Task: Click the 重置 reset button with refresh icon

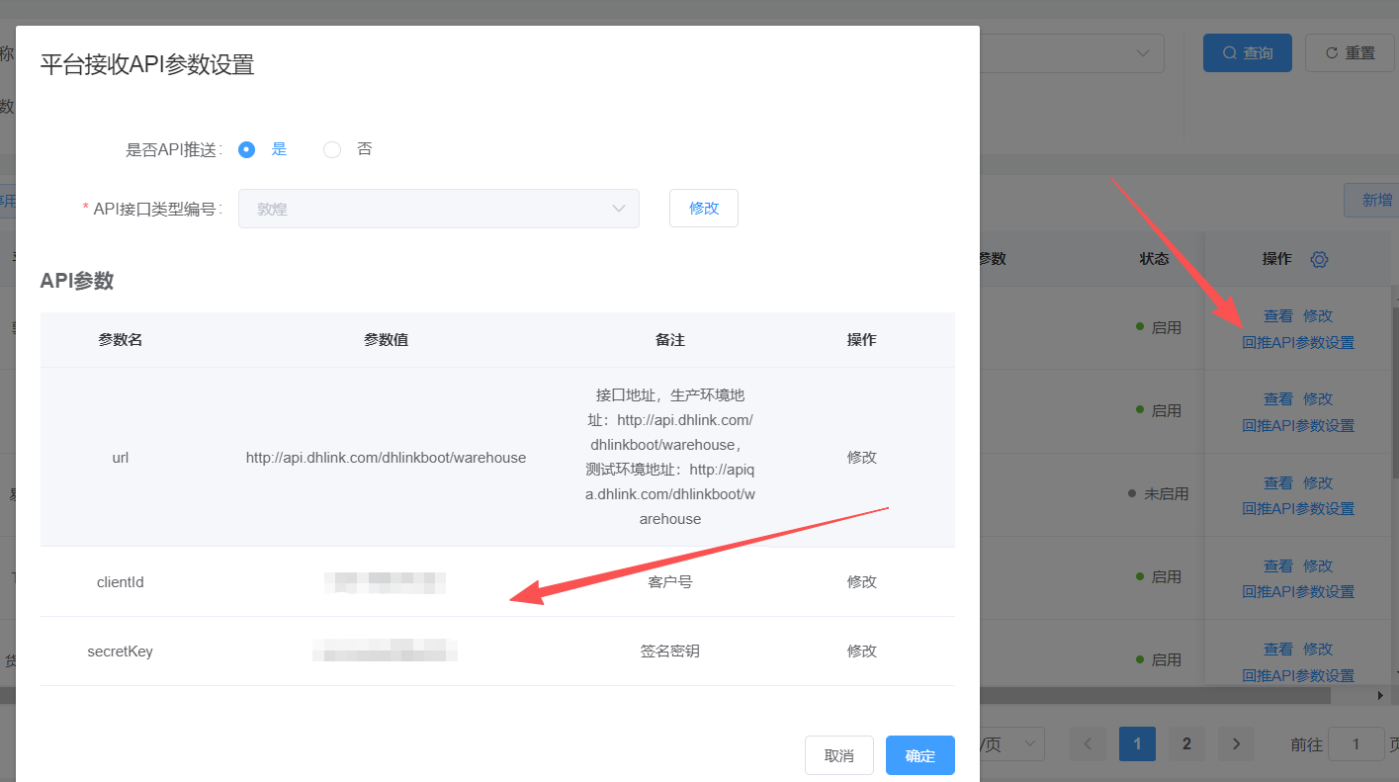Action: click(1350, 52)
